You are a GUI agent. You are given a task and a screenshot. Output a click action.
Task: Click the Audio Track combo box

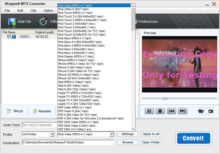pyautogui.click(x=40, y=125)
